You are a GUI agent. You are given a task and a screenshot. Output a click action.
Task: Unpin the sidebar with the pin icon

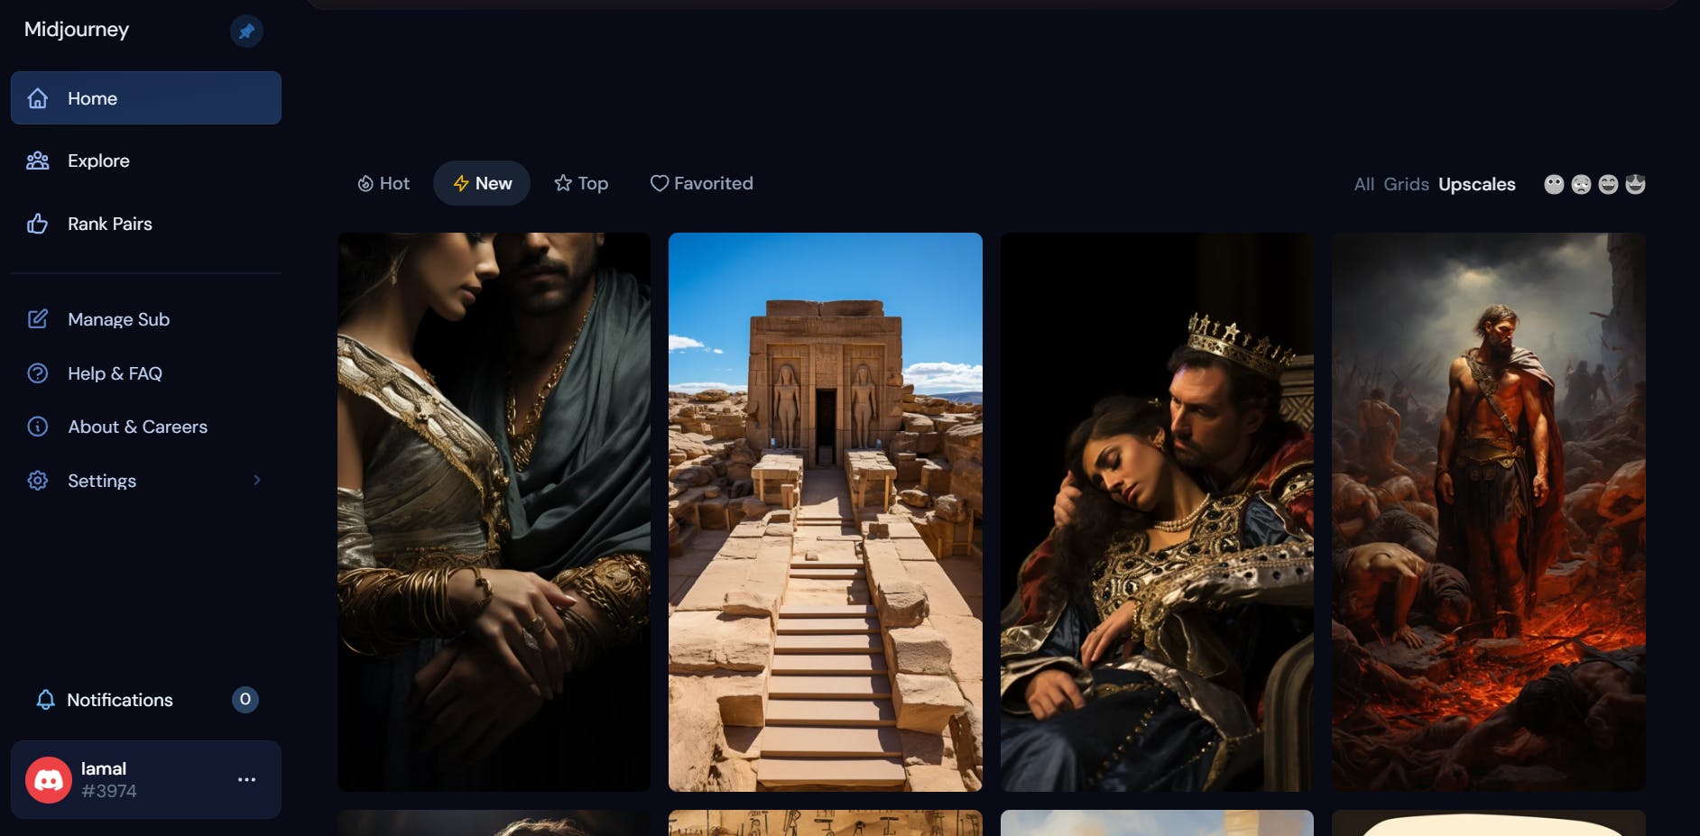[x=246, y=32]
